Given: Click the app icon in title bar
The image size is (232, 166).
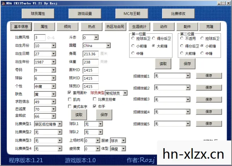Looking at the screenshot, I should point(3,3).
